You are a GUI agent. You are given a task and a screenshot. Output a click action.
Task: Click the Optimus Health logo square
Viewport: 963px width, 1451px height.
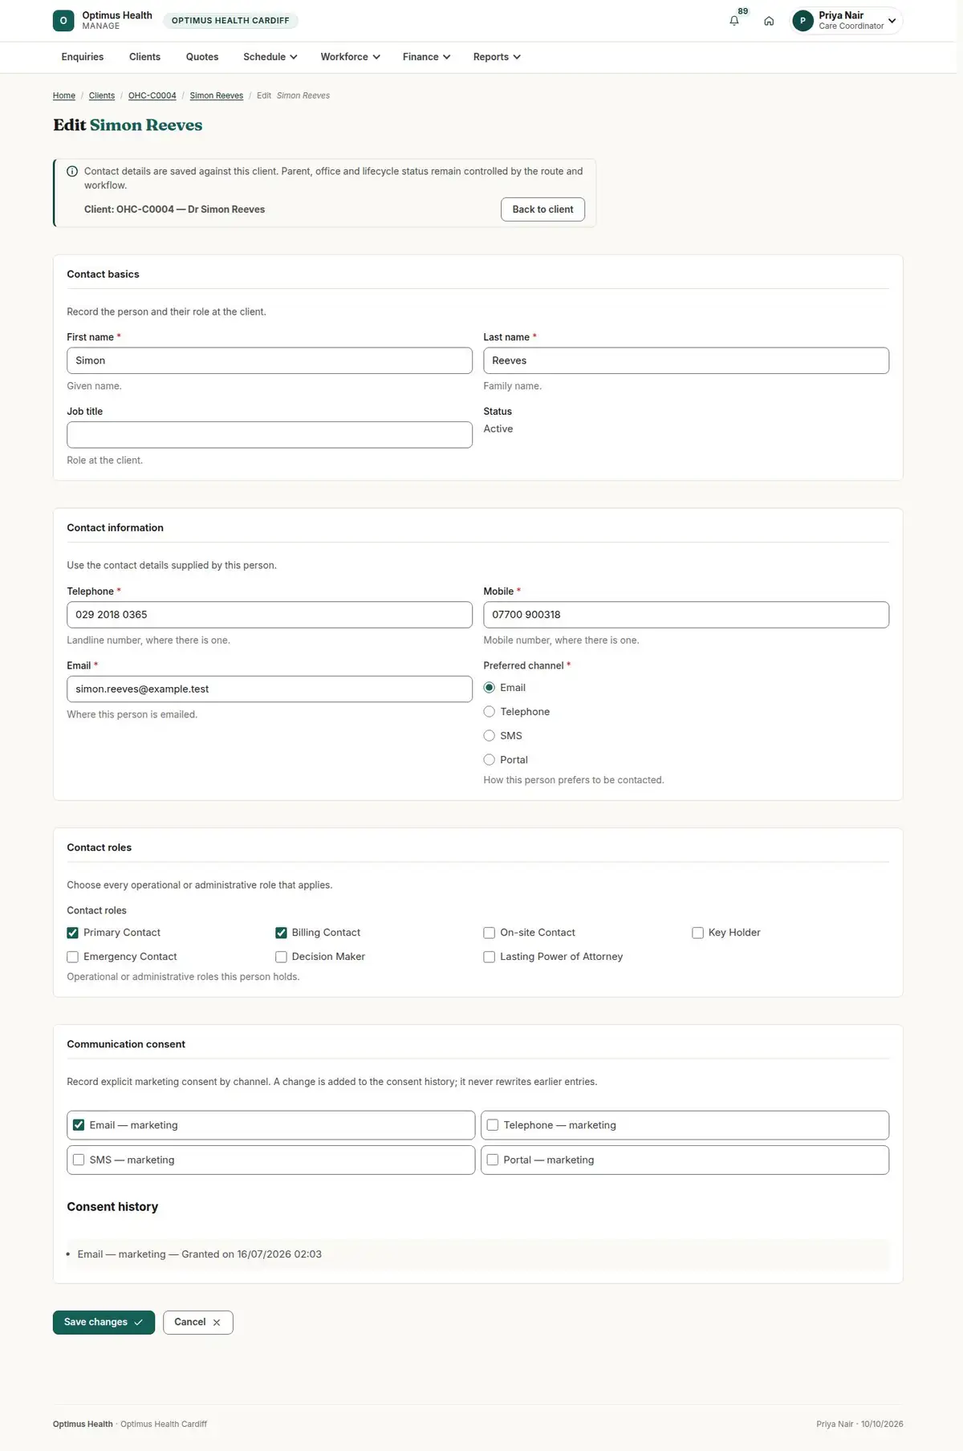63,21
